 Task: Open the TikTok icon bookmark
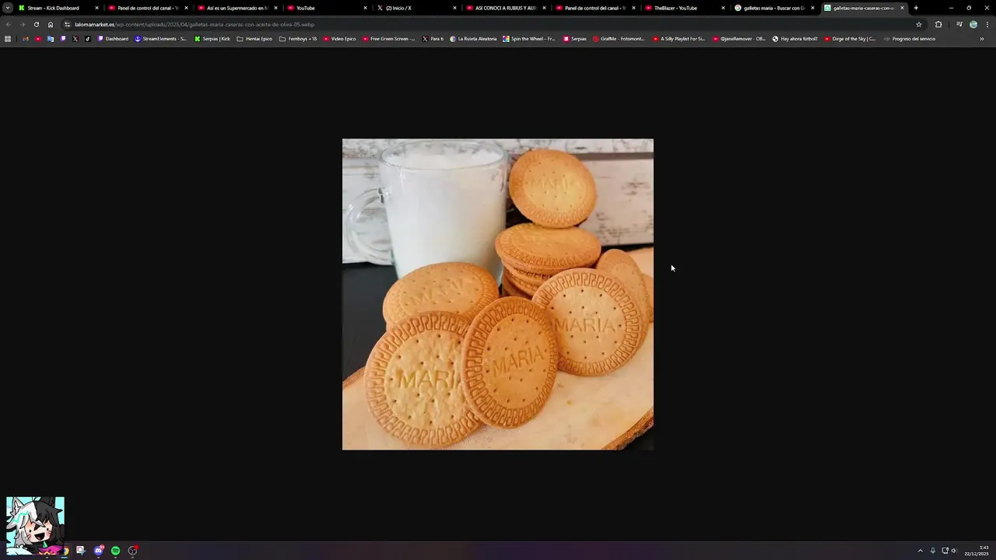coord(88,39)
